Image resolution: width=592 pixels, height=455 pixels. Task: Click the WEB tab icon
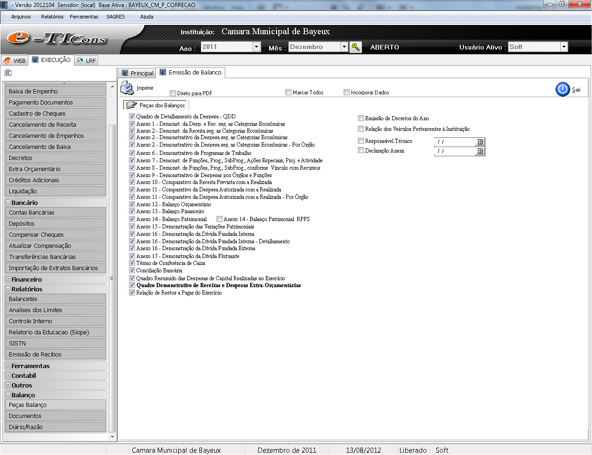pyautogui.click(x=7, y=61)
